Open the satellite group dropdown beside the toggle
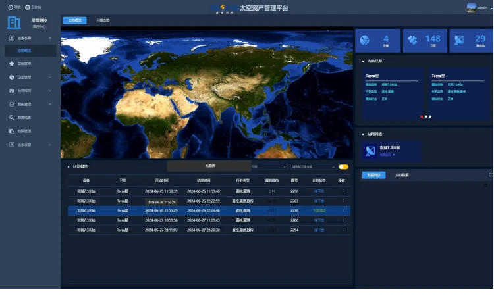 [x=314, y=167]
